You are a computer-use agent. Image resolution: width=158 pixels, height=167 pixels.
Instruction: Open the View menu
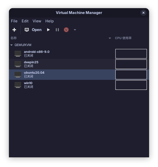tap(37, 21)
